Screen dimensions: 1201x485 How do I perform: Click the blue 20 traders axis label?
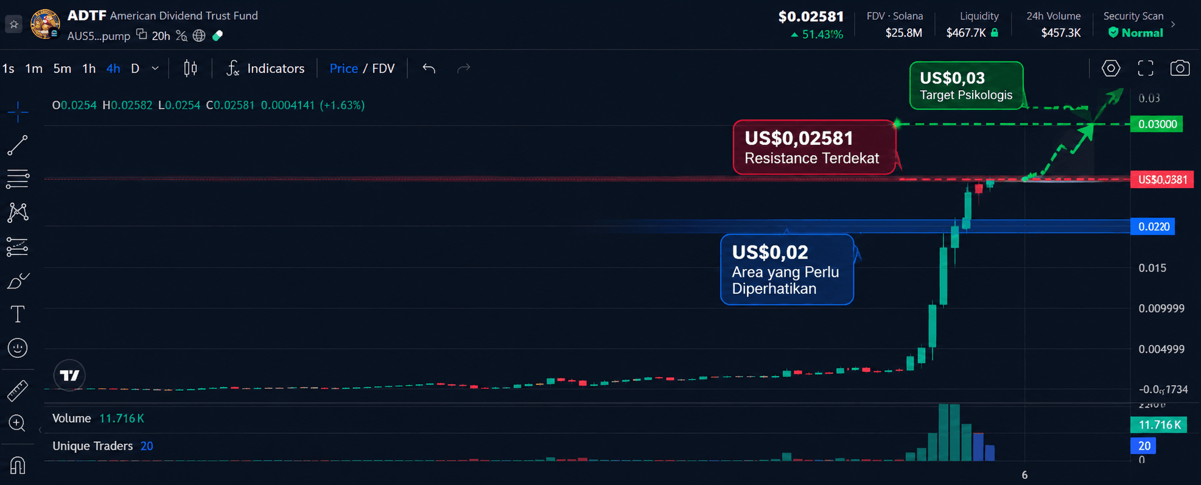point(1143,445)
